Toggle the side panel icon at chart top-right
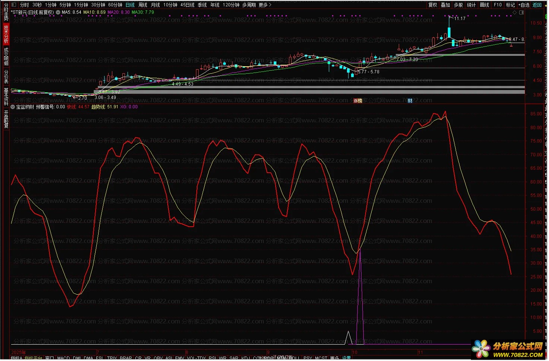This screenshot has width=549, height=361. coord(521,13)
